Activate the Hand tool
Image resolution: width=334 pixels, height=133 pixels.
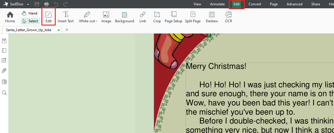click(30, 13)
